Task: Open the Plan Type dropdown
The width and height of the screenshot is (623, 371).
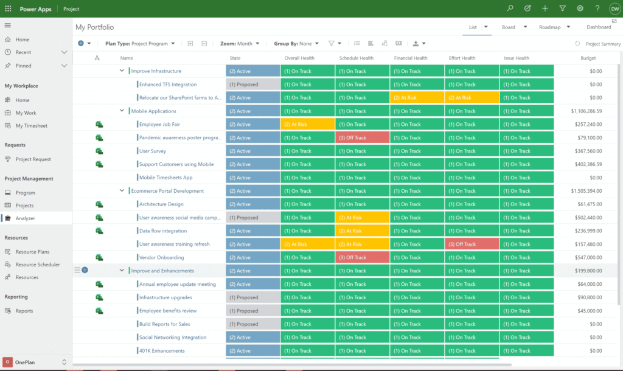Action: tap(140, 43)
